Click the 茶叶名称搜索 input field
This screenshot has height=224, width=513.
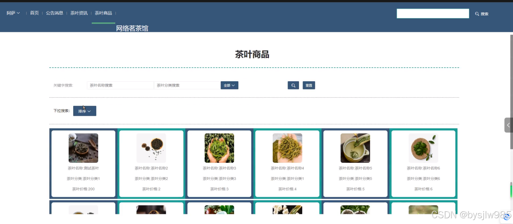(120, 86)
